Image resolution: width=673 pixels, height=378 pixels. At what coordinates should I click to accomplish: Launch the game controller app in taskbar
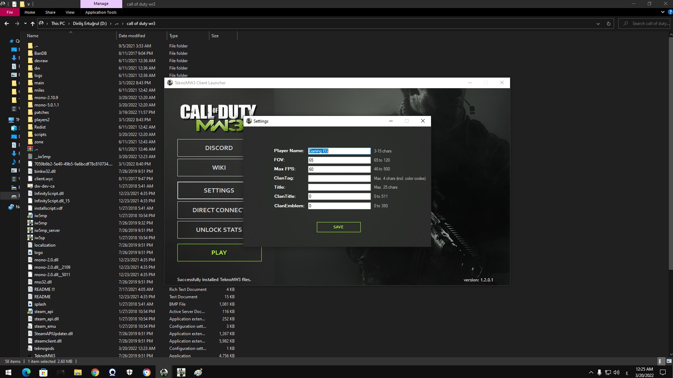(60, 372)
